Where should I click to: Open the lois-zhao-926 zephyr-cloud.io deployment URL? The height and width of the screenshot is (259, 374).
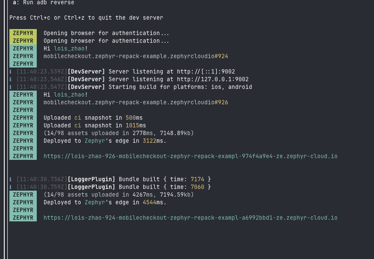pos(190,156)
